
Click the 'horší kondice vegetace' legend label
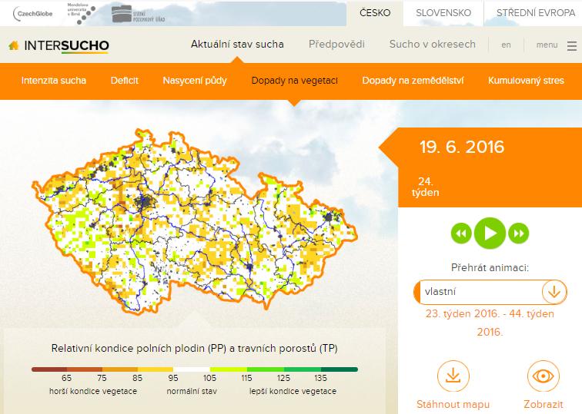(x=93, y=392)
